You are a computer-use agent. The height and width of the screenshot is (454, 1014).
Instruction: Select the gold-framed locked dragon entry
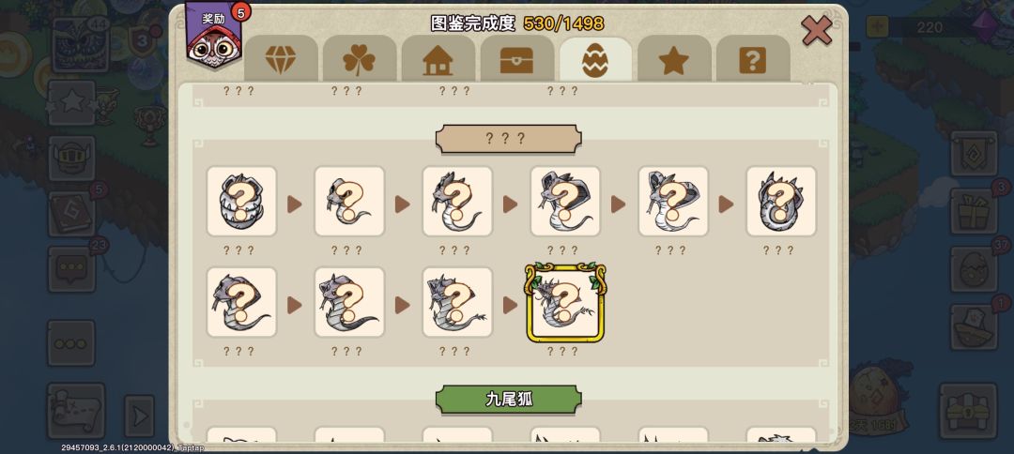[x=565, y=302]
